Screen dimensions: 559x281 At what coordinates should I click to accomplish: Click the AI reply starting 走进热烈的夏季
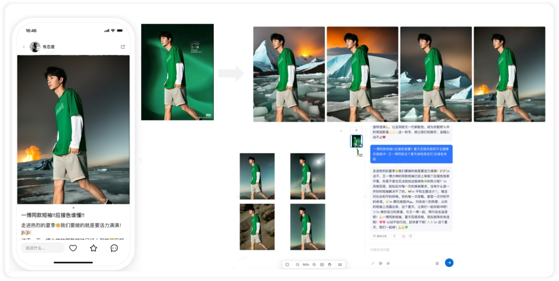pyautogui.click(x=411, y=199)
